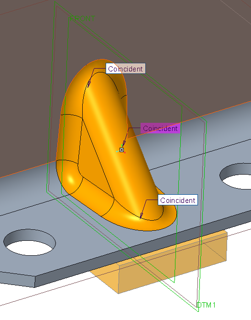
Task: Click the 3D dragger square handle
Action: tap(121, 150)
